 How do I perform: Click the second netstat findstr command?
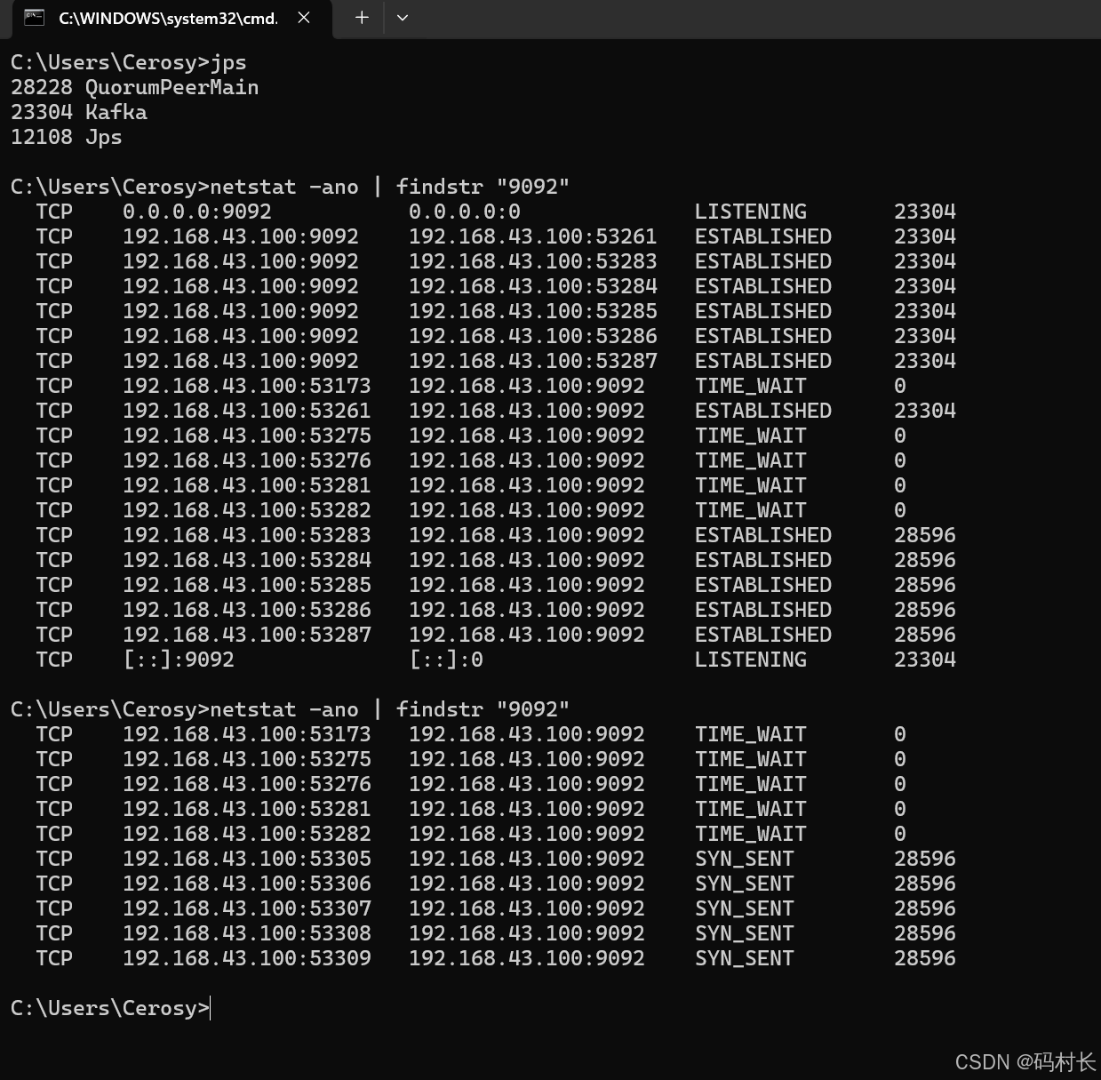[290, 709]
